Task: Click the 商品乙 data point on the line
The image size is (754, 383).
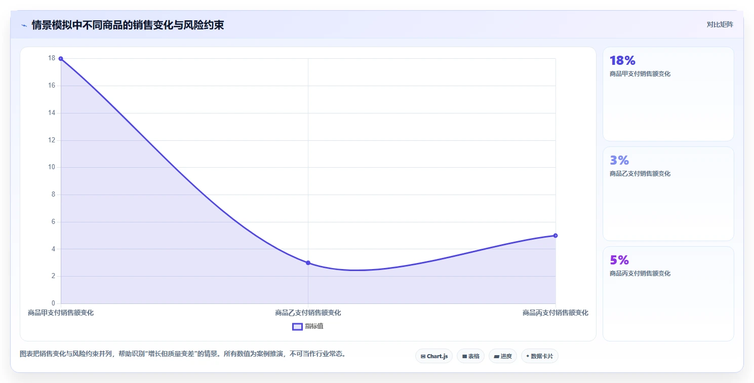Action: [x=308, y=263]
